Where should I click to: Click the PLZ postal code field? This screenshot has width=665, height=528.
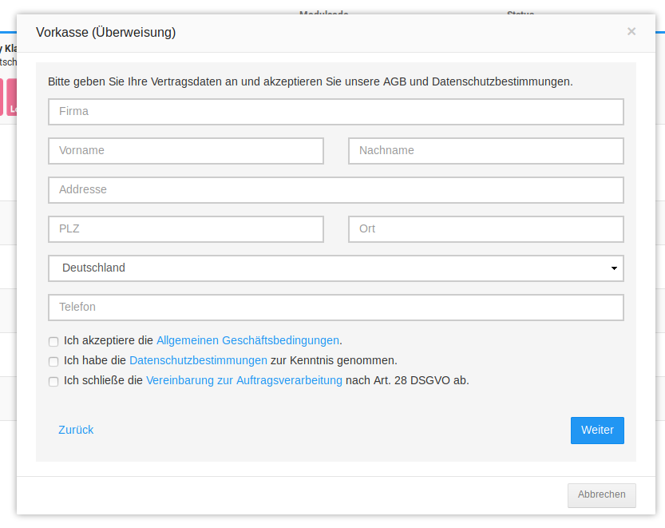tap(186, 229)
